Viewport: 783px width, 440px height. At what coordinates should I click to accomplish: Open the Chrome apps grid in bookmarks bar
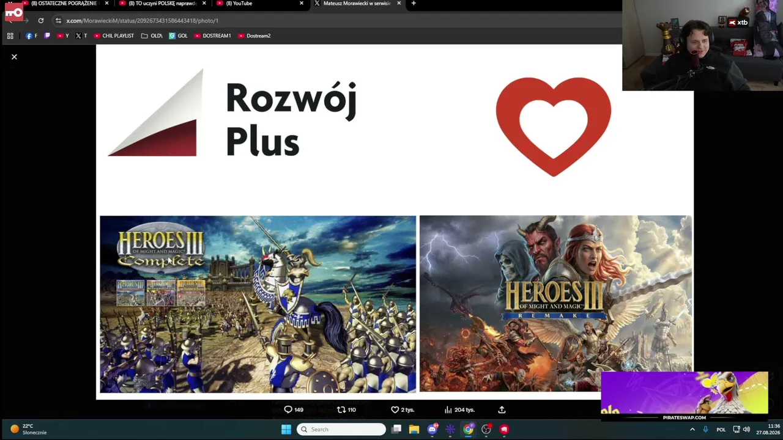[10, 36]
